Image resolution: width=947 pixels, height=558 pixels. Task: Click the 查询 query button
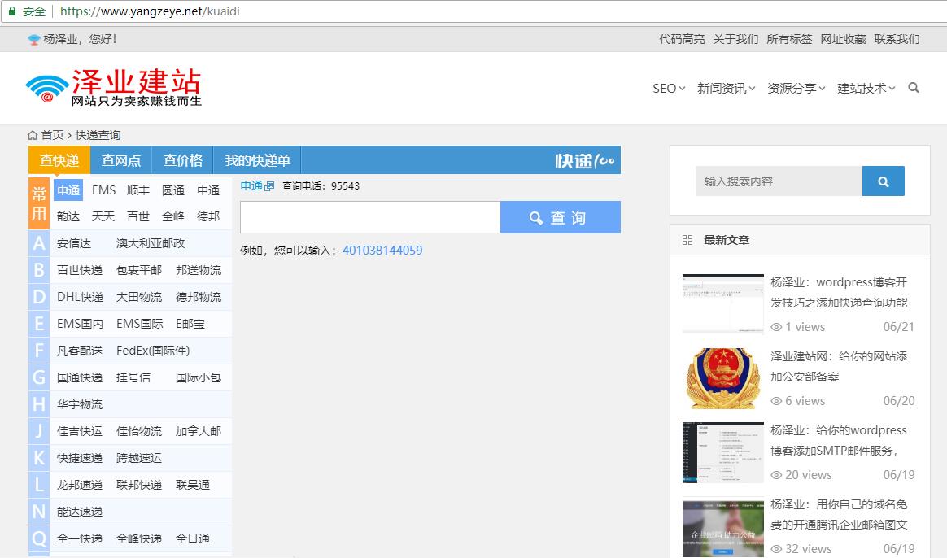point(560,217)
